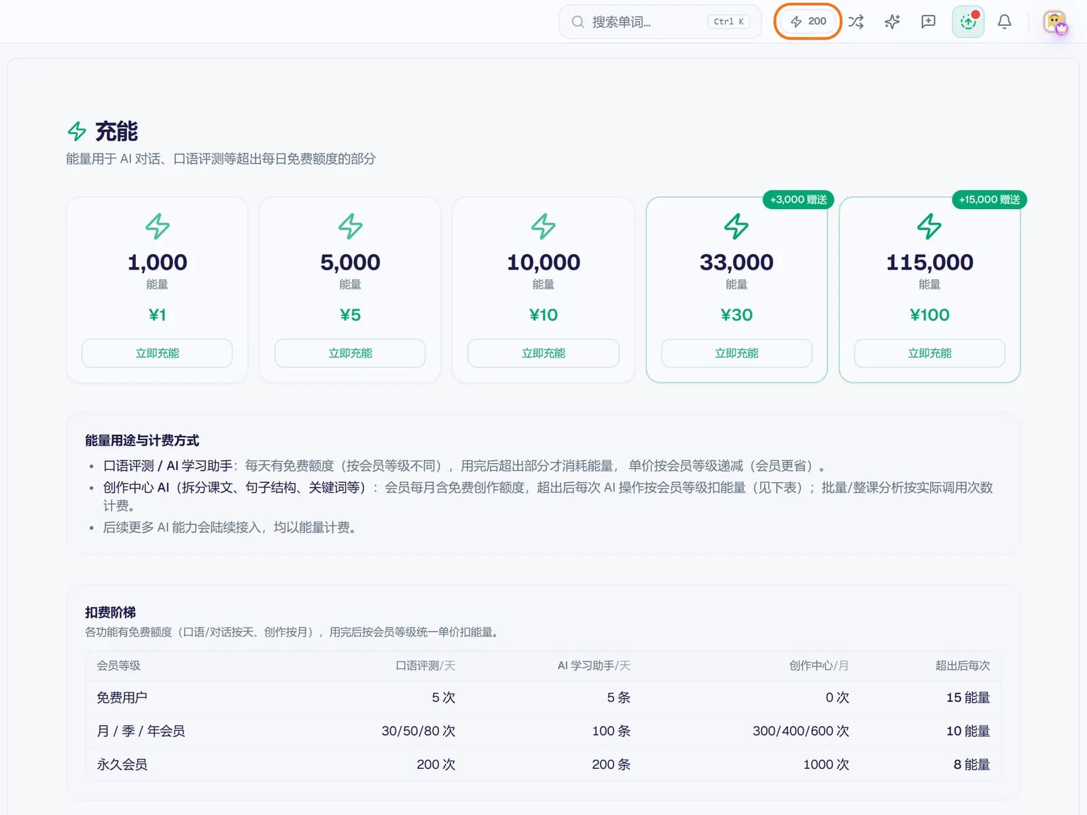This screenshot has height=815, width=1087.
Task: Click the 会员等级 column header
Action: [118, 666]
